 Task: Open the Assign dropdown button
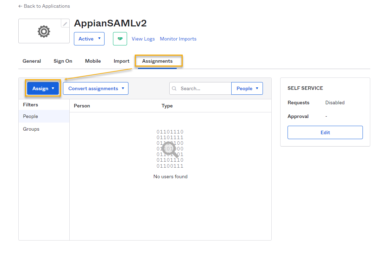pyautogui.click(x=43, y=88)
